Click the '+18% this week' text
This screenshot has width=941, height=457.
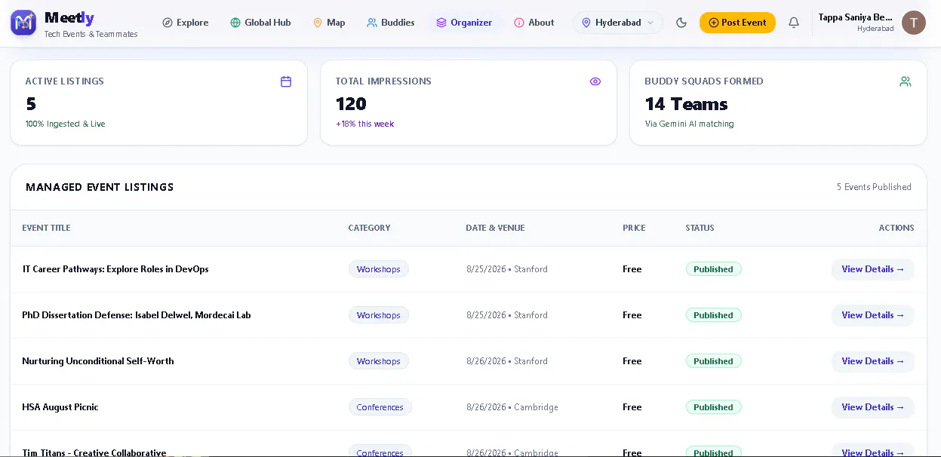coord(364,124)
